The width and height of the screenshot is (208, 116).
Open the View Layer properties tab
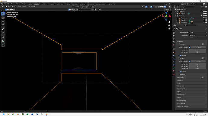pos(174,39)
